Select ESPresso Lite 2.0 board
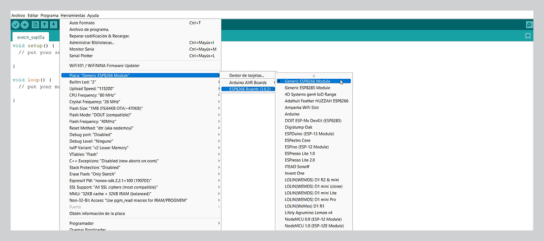 [314, 160]
